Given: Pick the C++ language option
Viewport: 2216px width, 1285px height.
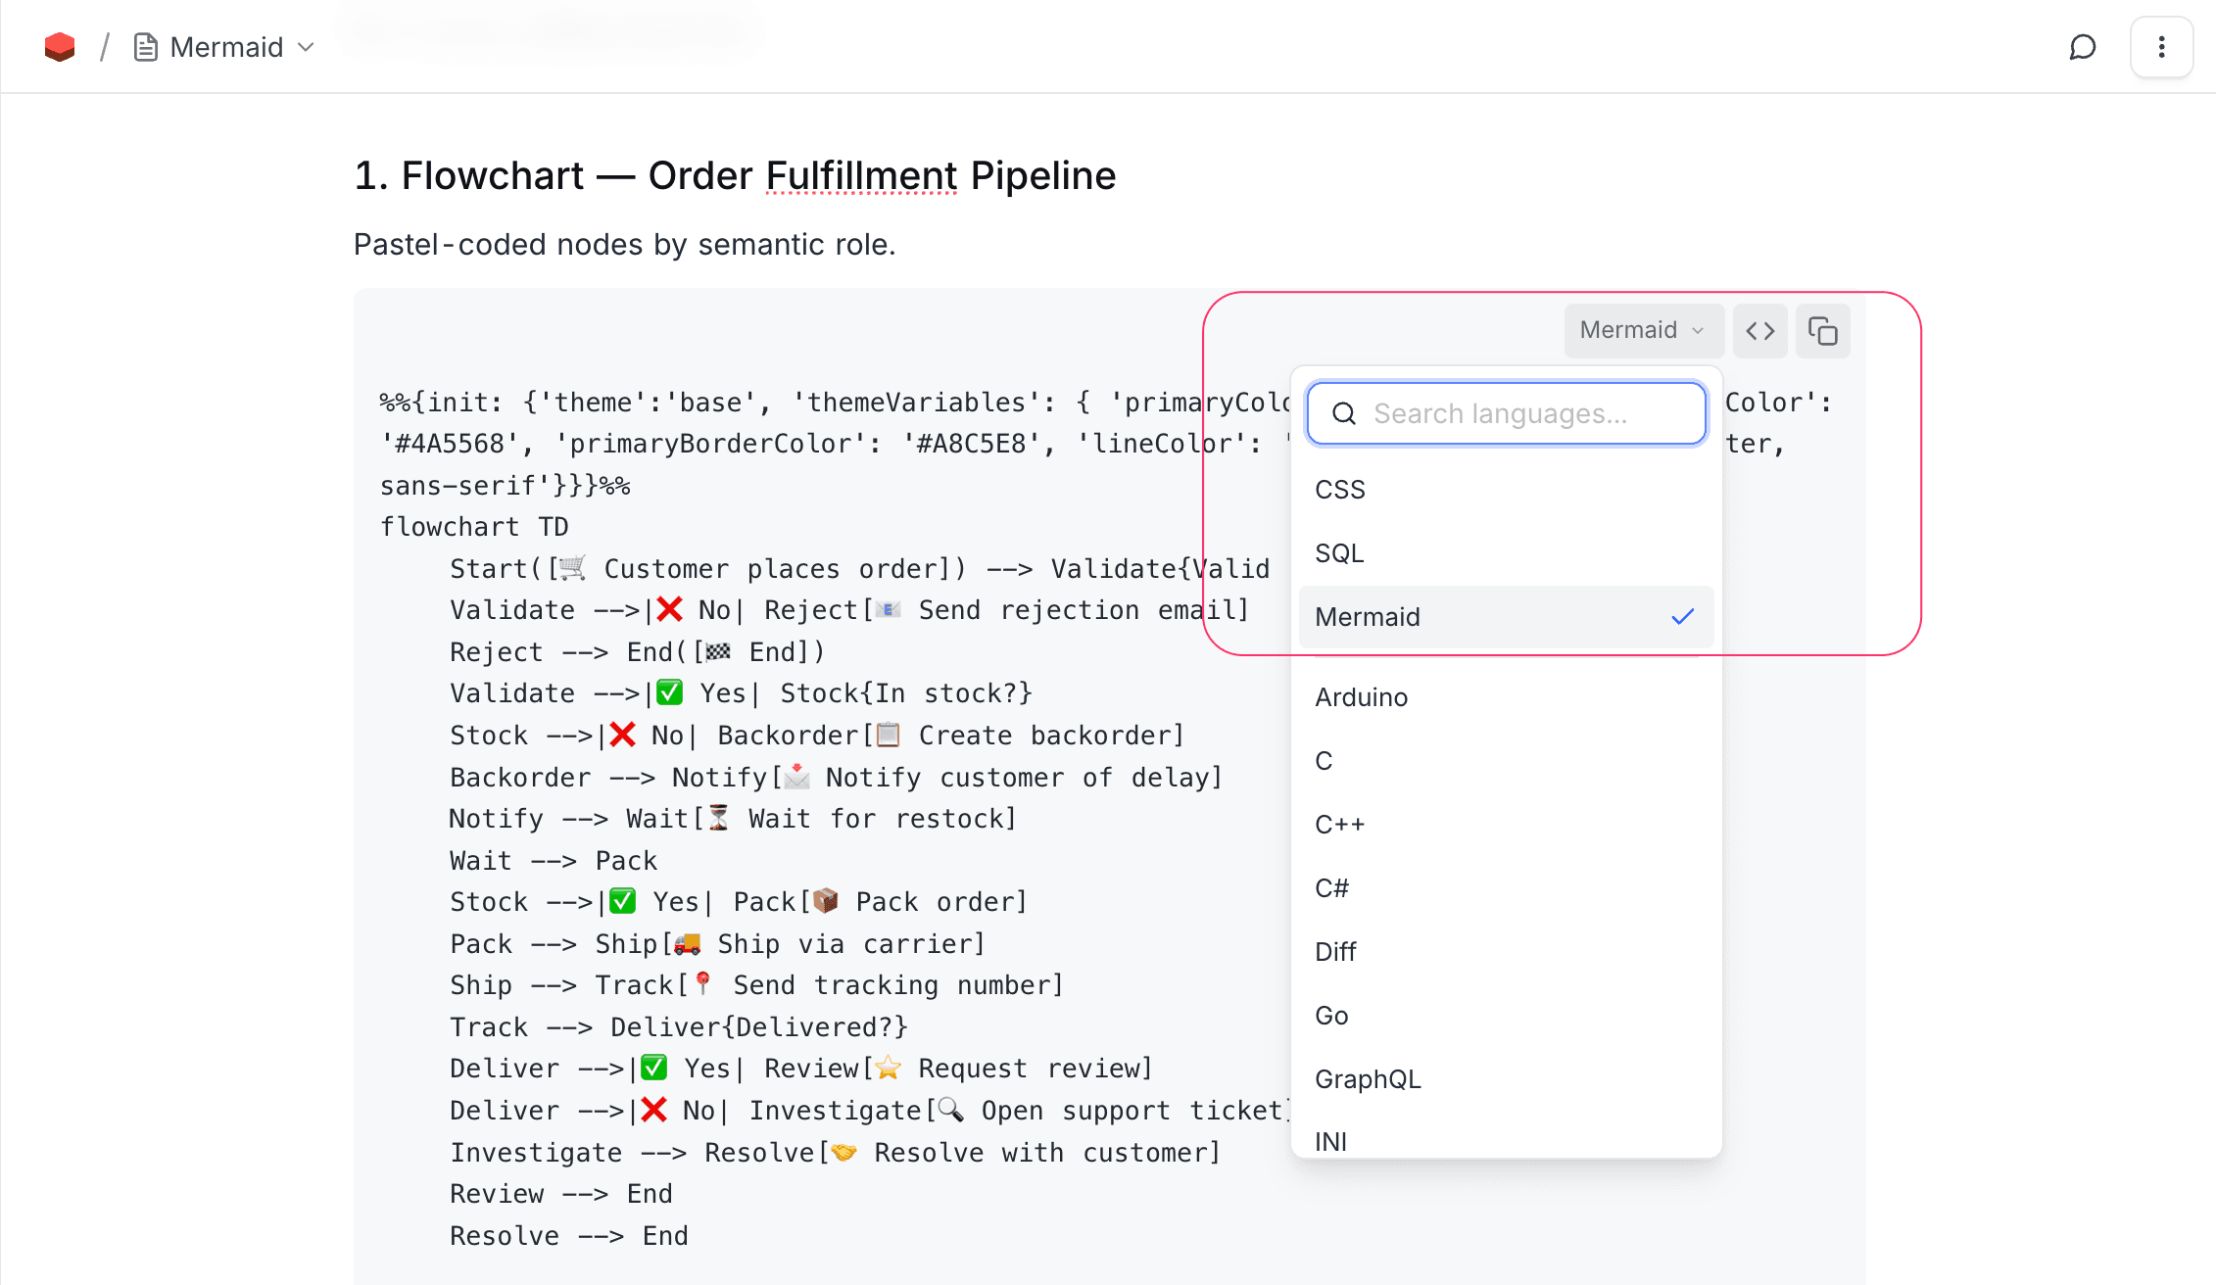Looking at the screenshot, I should [1507, 825].
